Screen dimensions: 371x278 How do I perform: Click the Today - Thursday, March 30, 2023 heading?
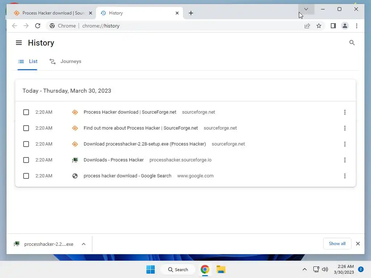coord(67,91)
